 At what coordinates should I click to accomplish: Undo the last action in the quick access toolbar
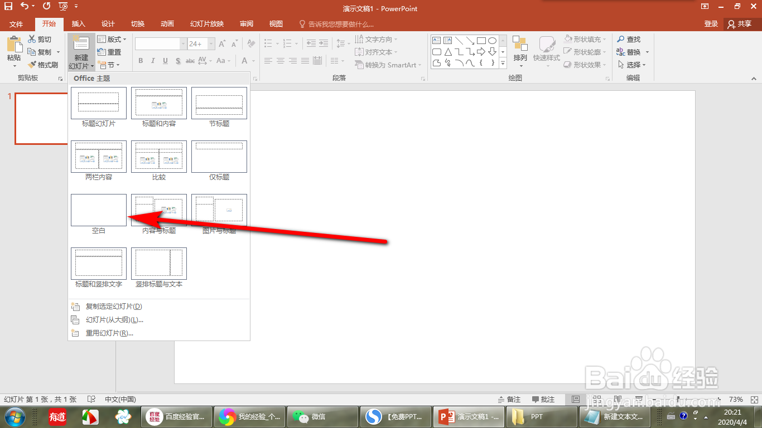pos(24,7)
